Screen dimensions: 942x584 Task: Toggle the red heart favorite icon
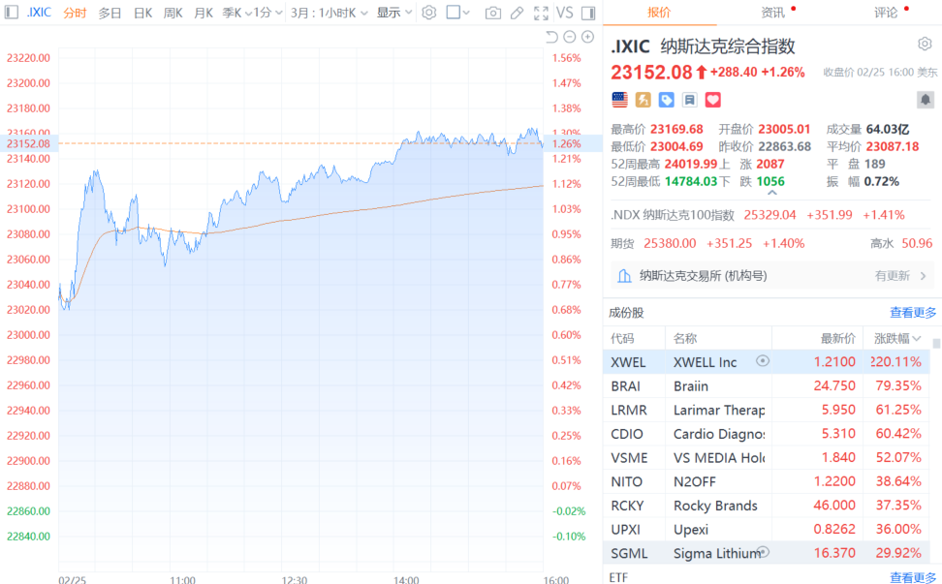click(713, 100)
